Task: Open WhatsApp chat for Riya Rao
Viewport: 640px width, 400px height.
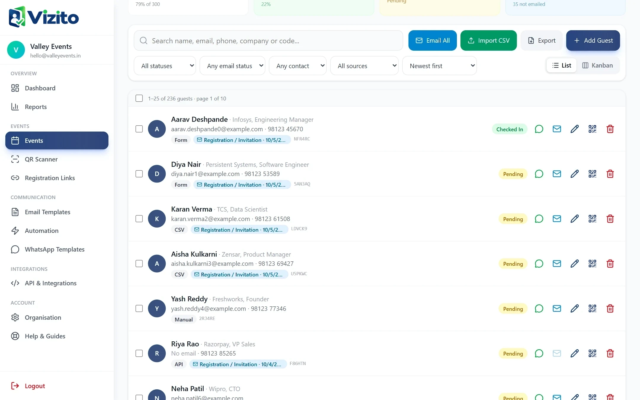Action: [x=539, y=353]
